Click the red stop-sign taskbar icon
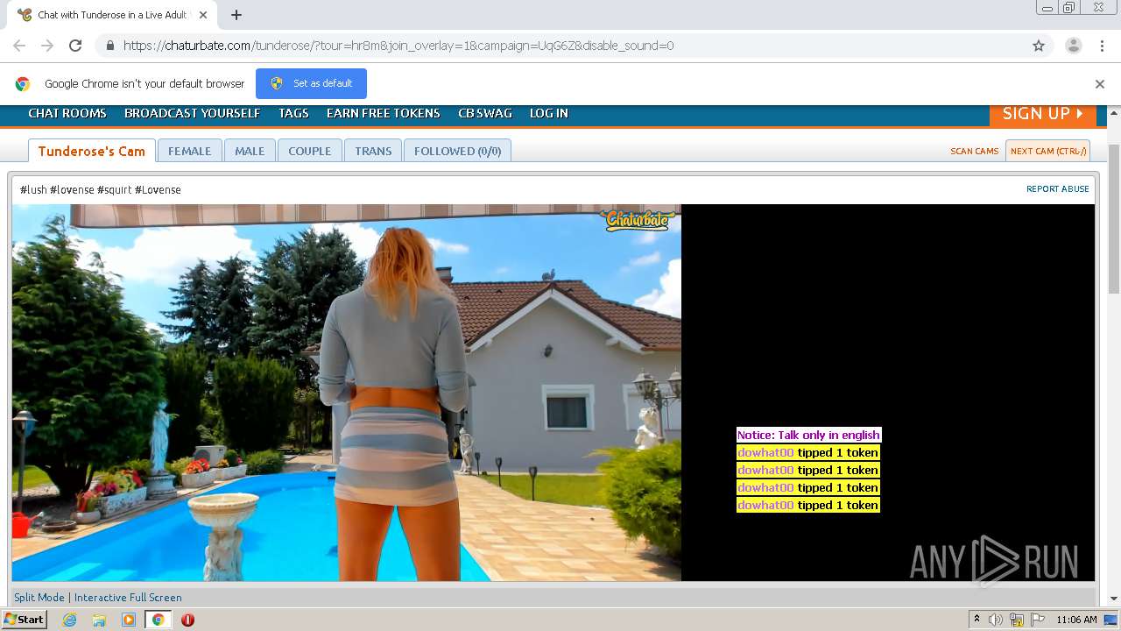 pyautogui.click(x=187, y=620)
